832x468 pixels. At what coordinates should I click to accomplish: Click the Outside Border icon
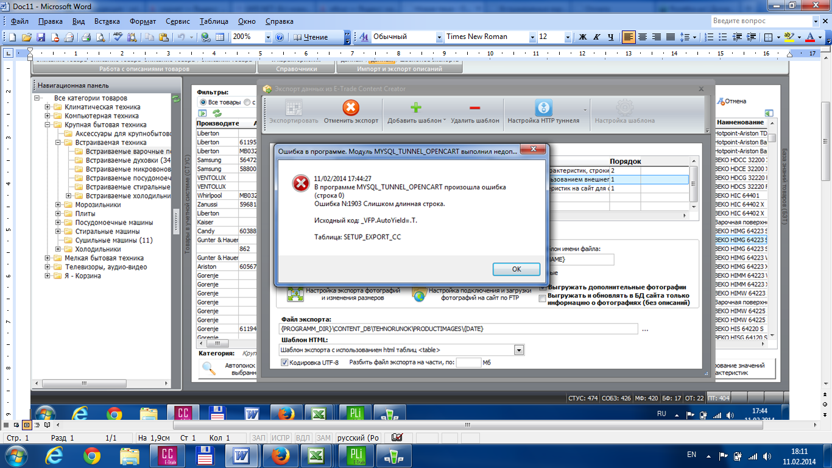coord(769,37)
